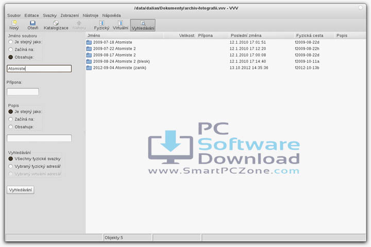Select folder icon of 2009-08-17 Atomiste 2

coord(89,55)
